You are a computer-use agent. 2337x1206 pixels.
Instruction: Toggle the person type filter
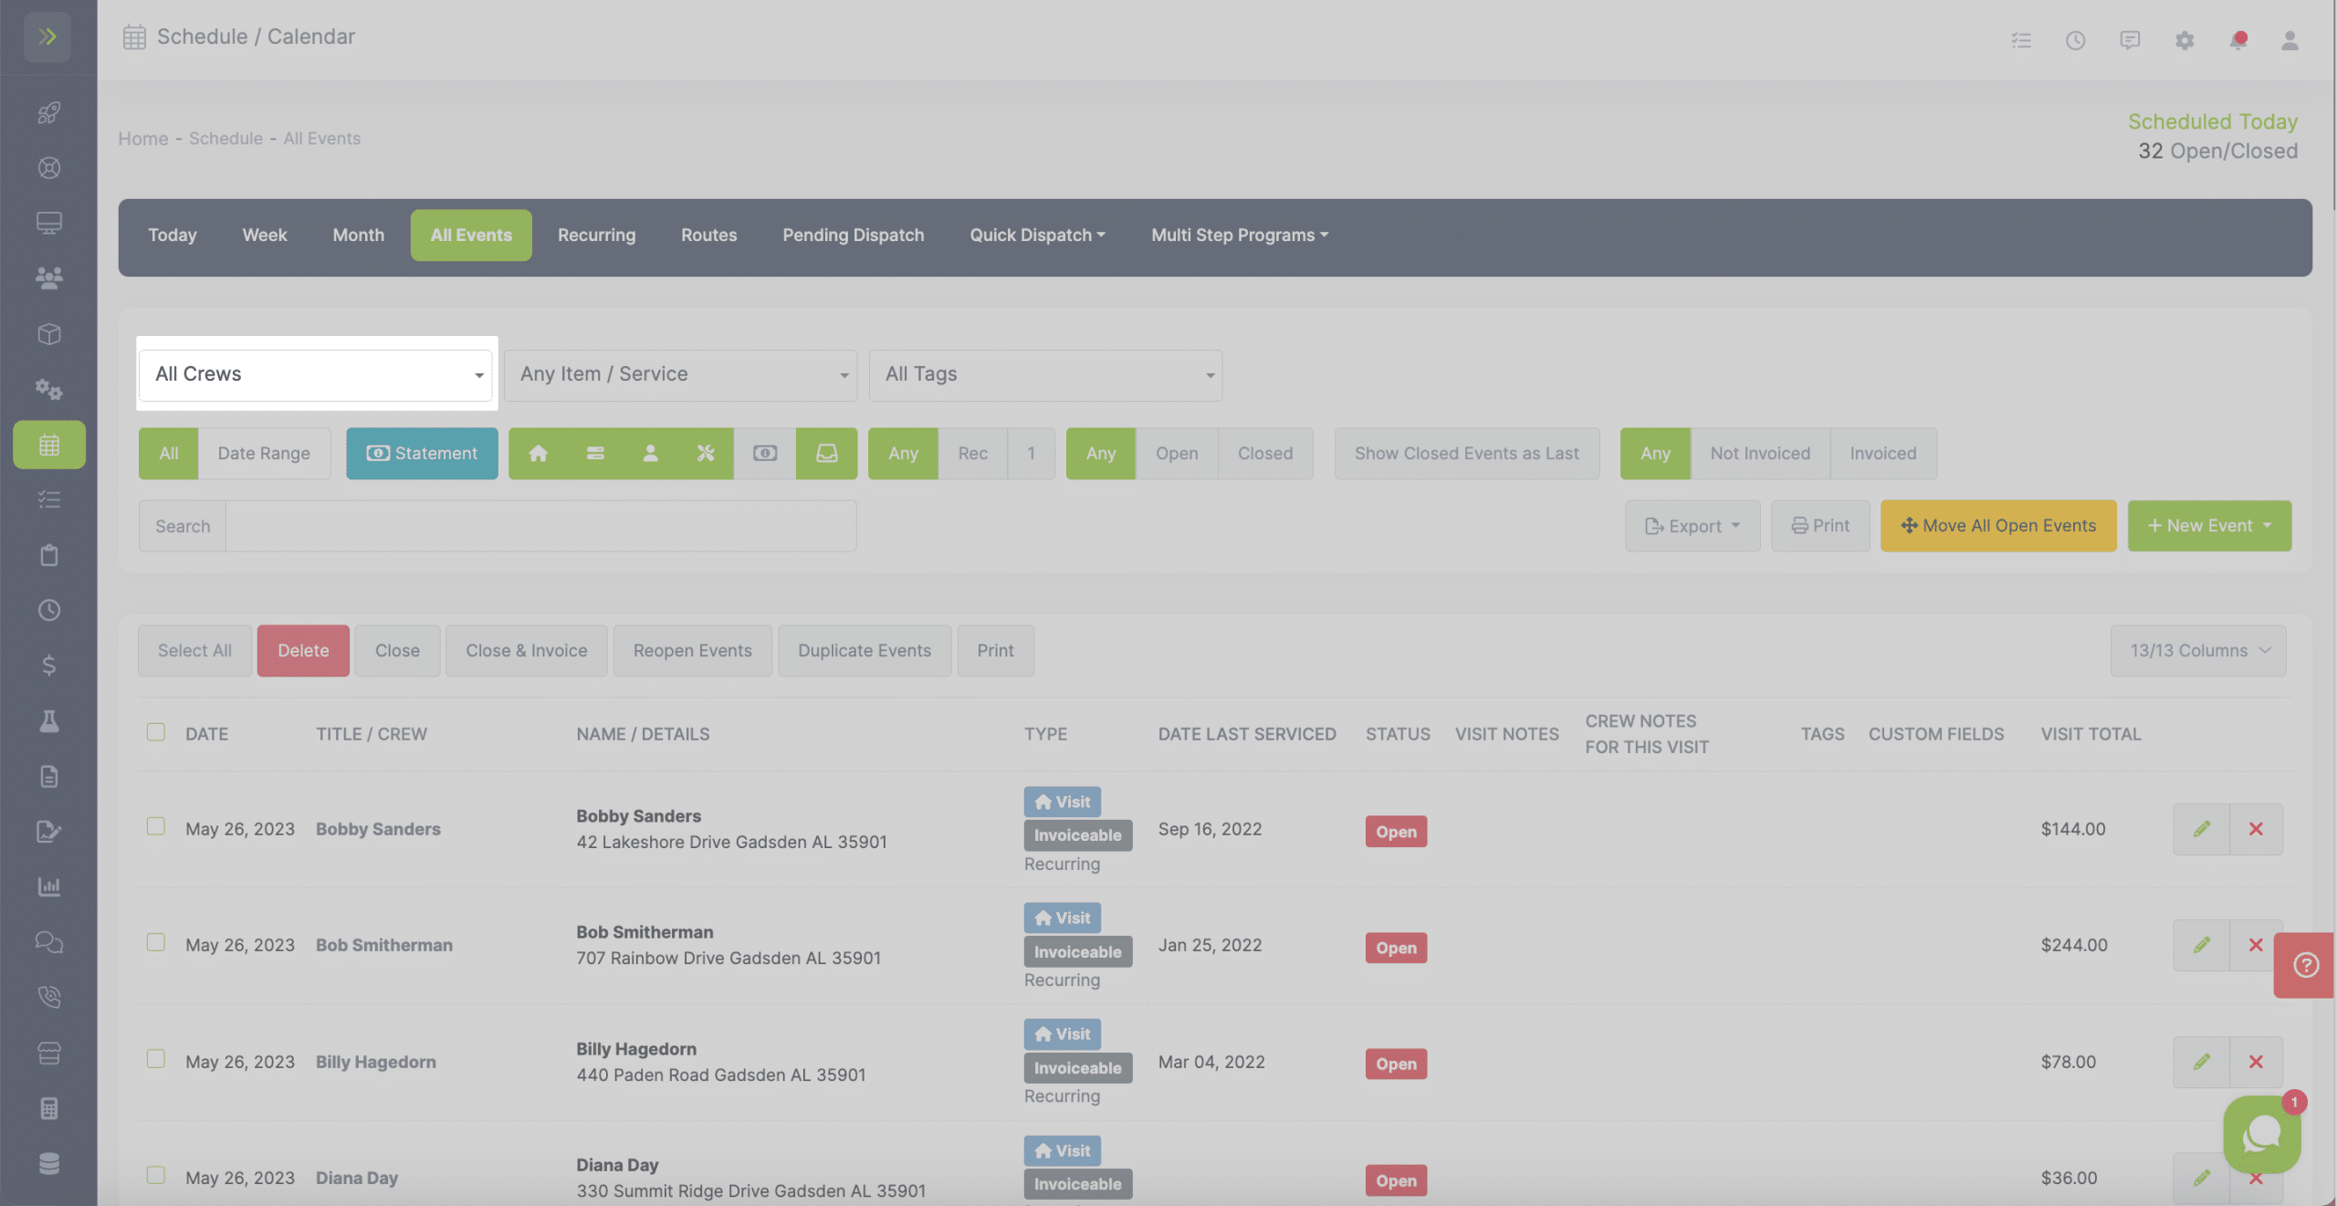coord(650,454)
